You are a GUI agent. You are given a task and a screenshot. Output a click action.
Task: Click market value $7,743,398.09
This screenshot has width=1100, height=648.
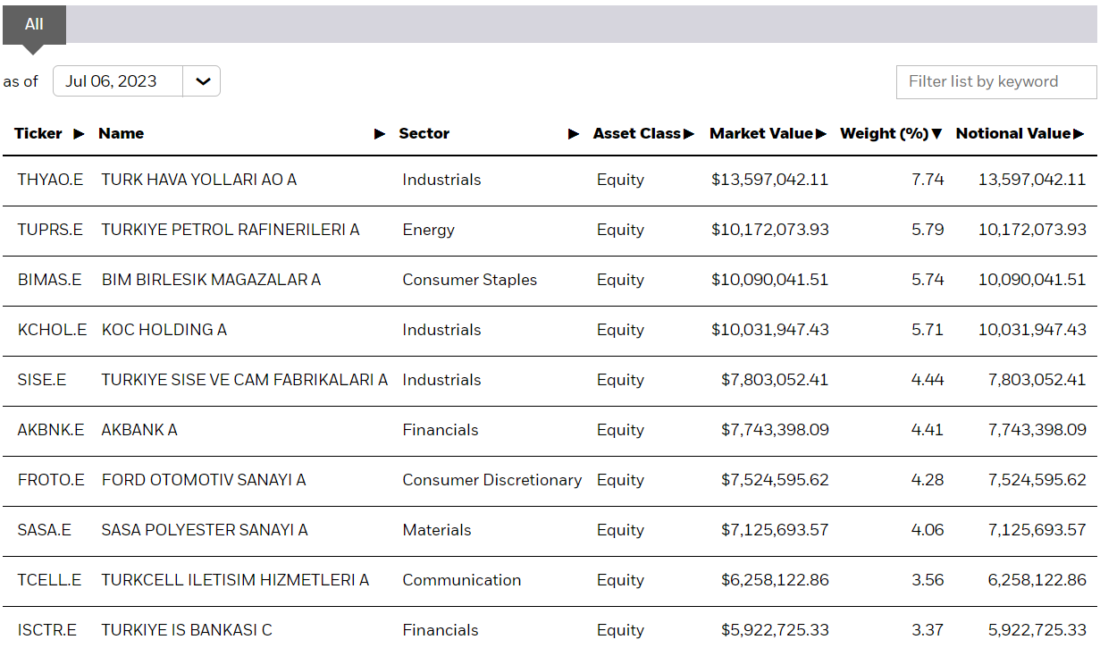coord(775,430)
